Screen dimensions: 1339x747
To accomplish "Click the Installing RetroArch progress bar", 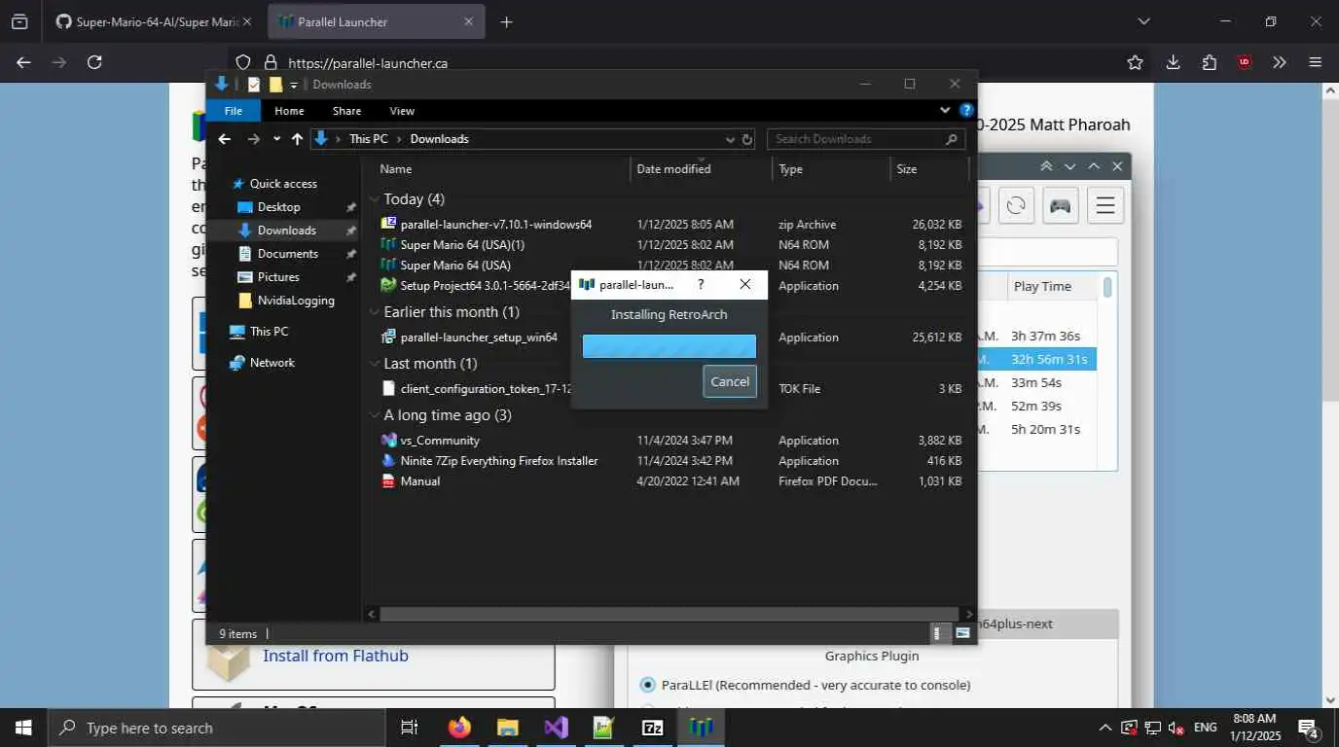I will click(x=669, y=346).
